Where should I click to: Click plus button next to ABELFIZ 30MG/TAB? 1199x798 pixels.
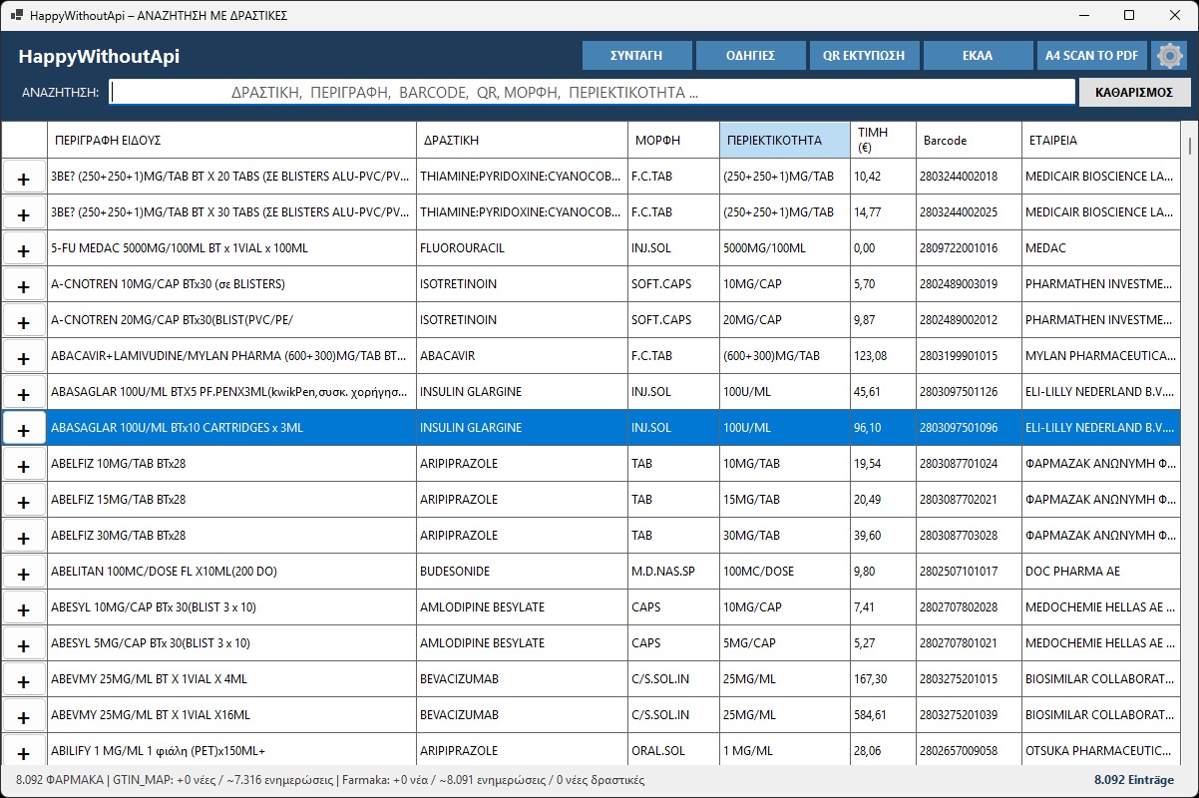point(24,536)
